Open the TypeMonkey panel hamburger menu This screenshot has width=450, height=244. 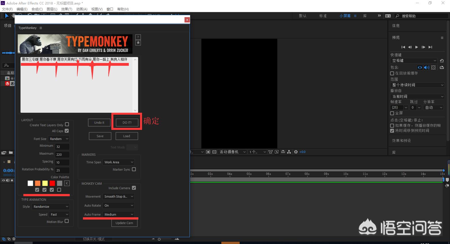41,28
